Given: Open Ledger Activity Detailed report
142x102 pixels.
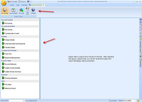Looking at the screenshot, I should 11,68.
